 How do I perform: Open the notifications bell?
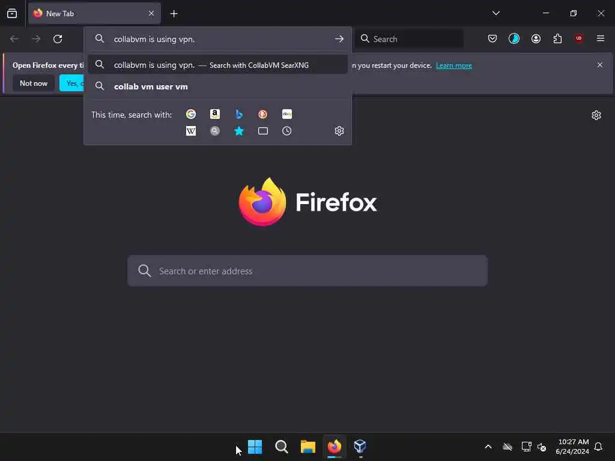(598, 447)
